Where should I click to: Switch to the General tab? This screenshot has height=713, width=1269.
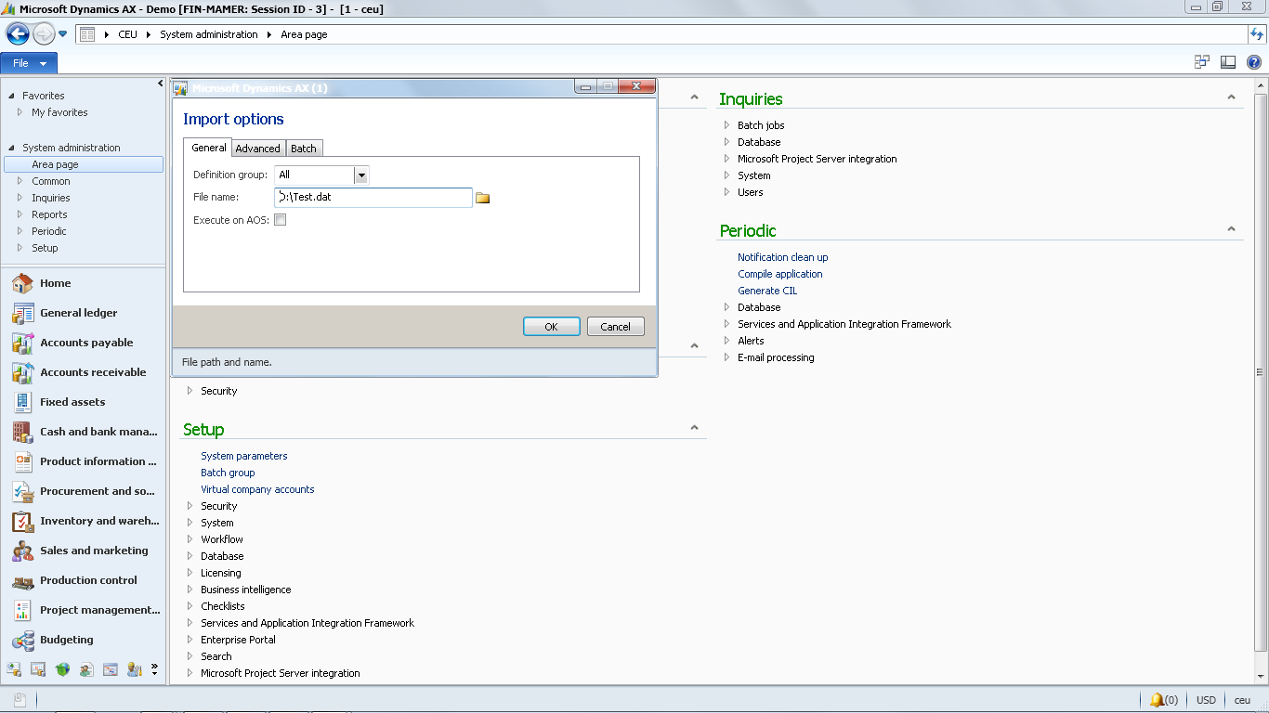209,148
